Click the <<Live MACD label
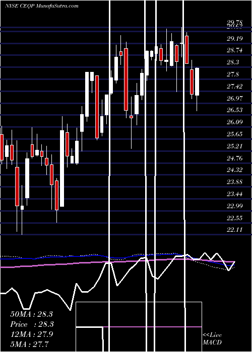Image resolution: width=252 pixels, height=352 pixels. (212, 339)
